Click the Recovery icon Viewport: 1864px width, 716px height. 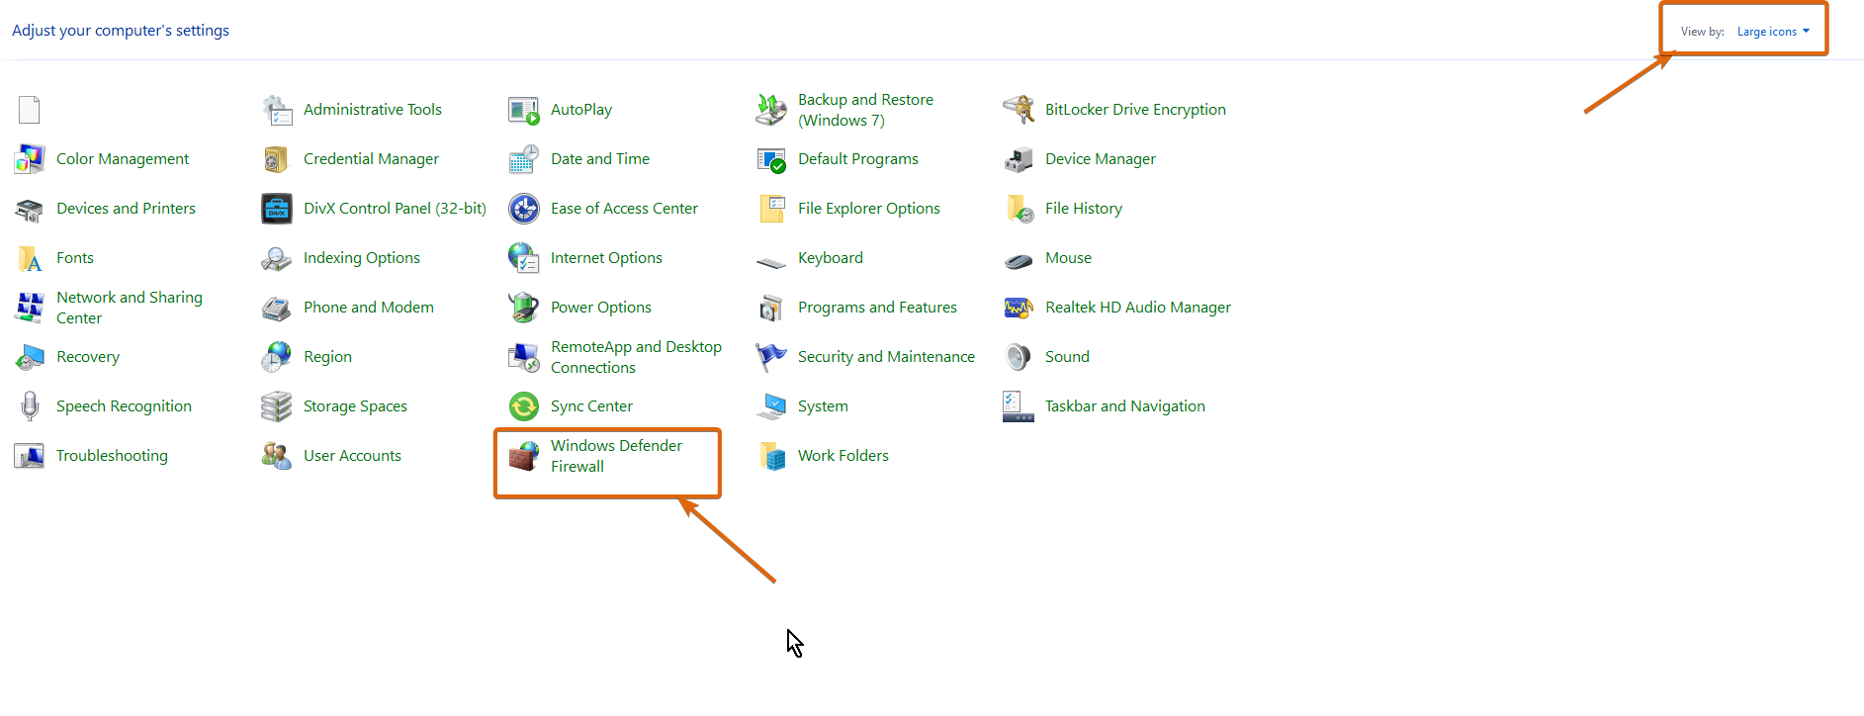30,357
